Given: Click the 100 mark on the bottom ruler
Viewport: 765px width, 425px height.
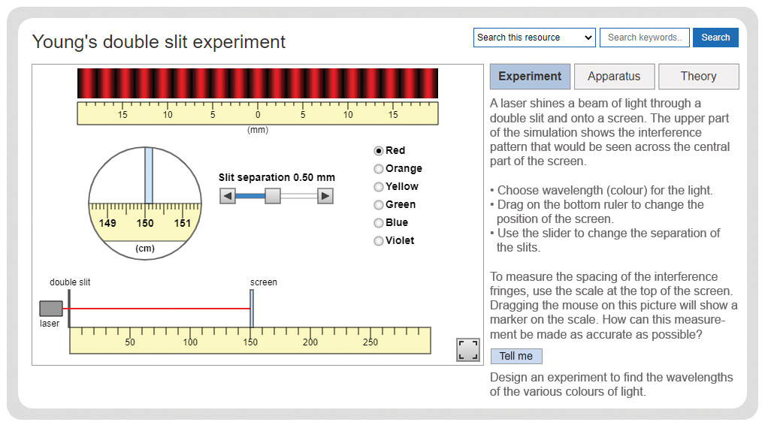Looking at the screenshot, I should [x=190, y=342].
